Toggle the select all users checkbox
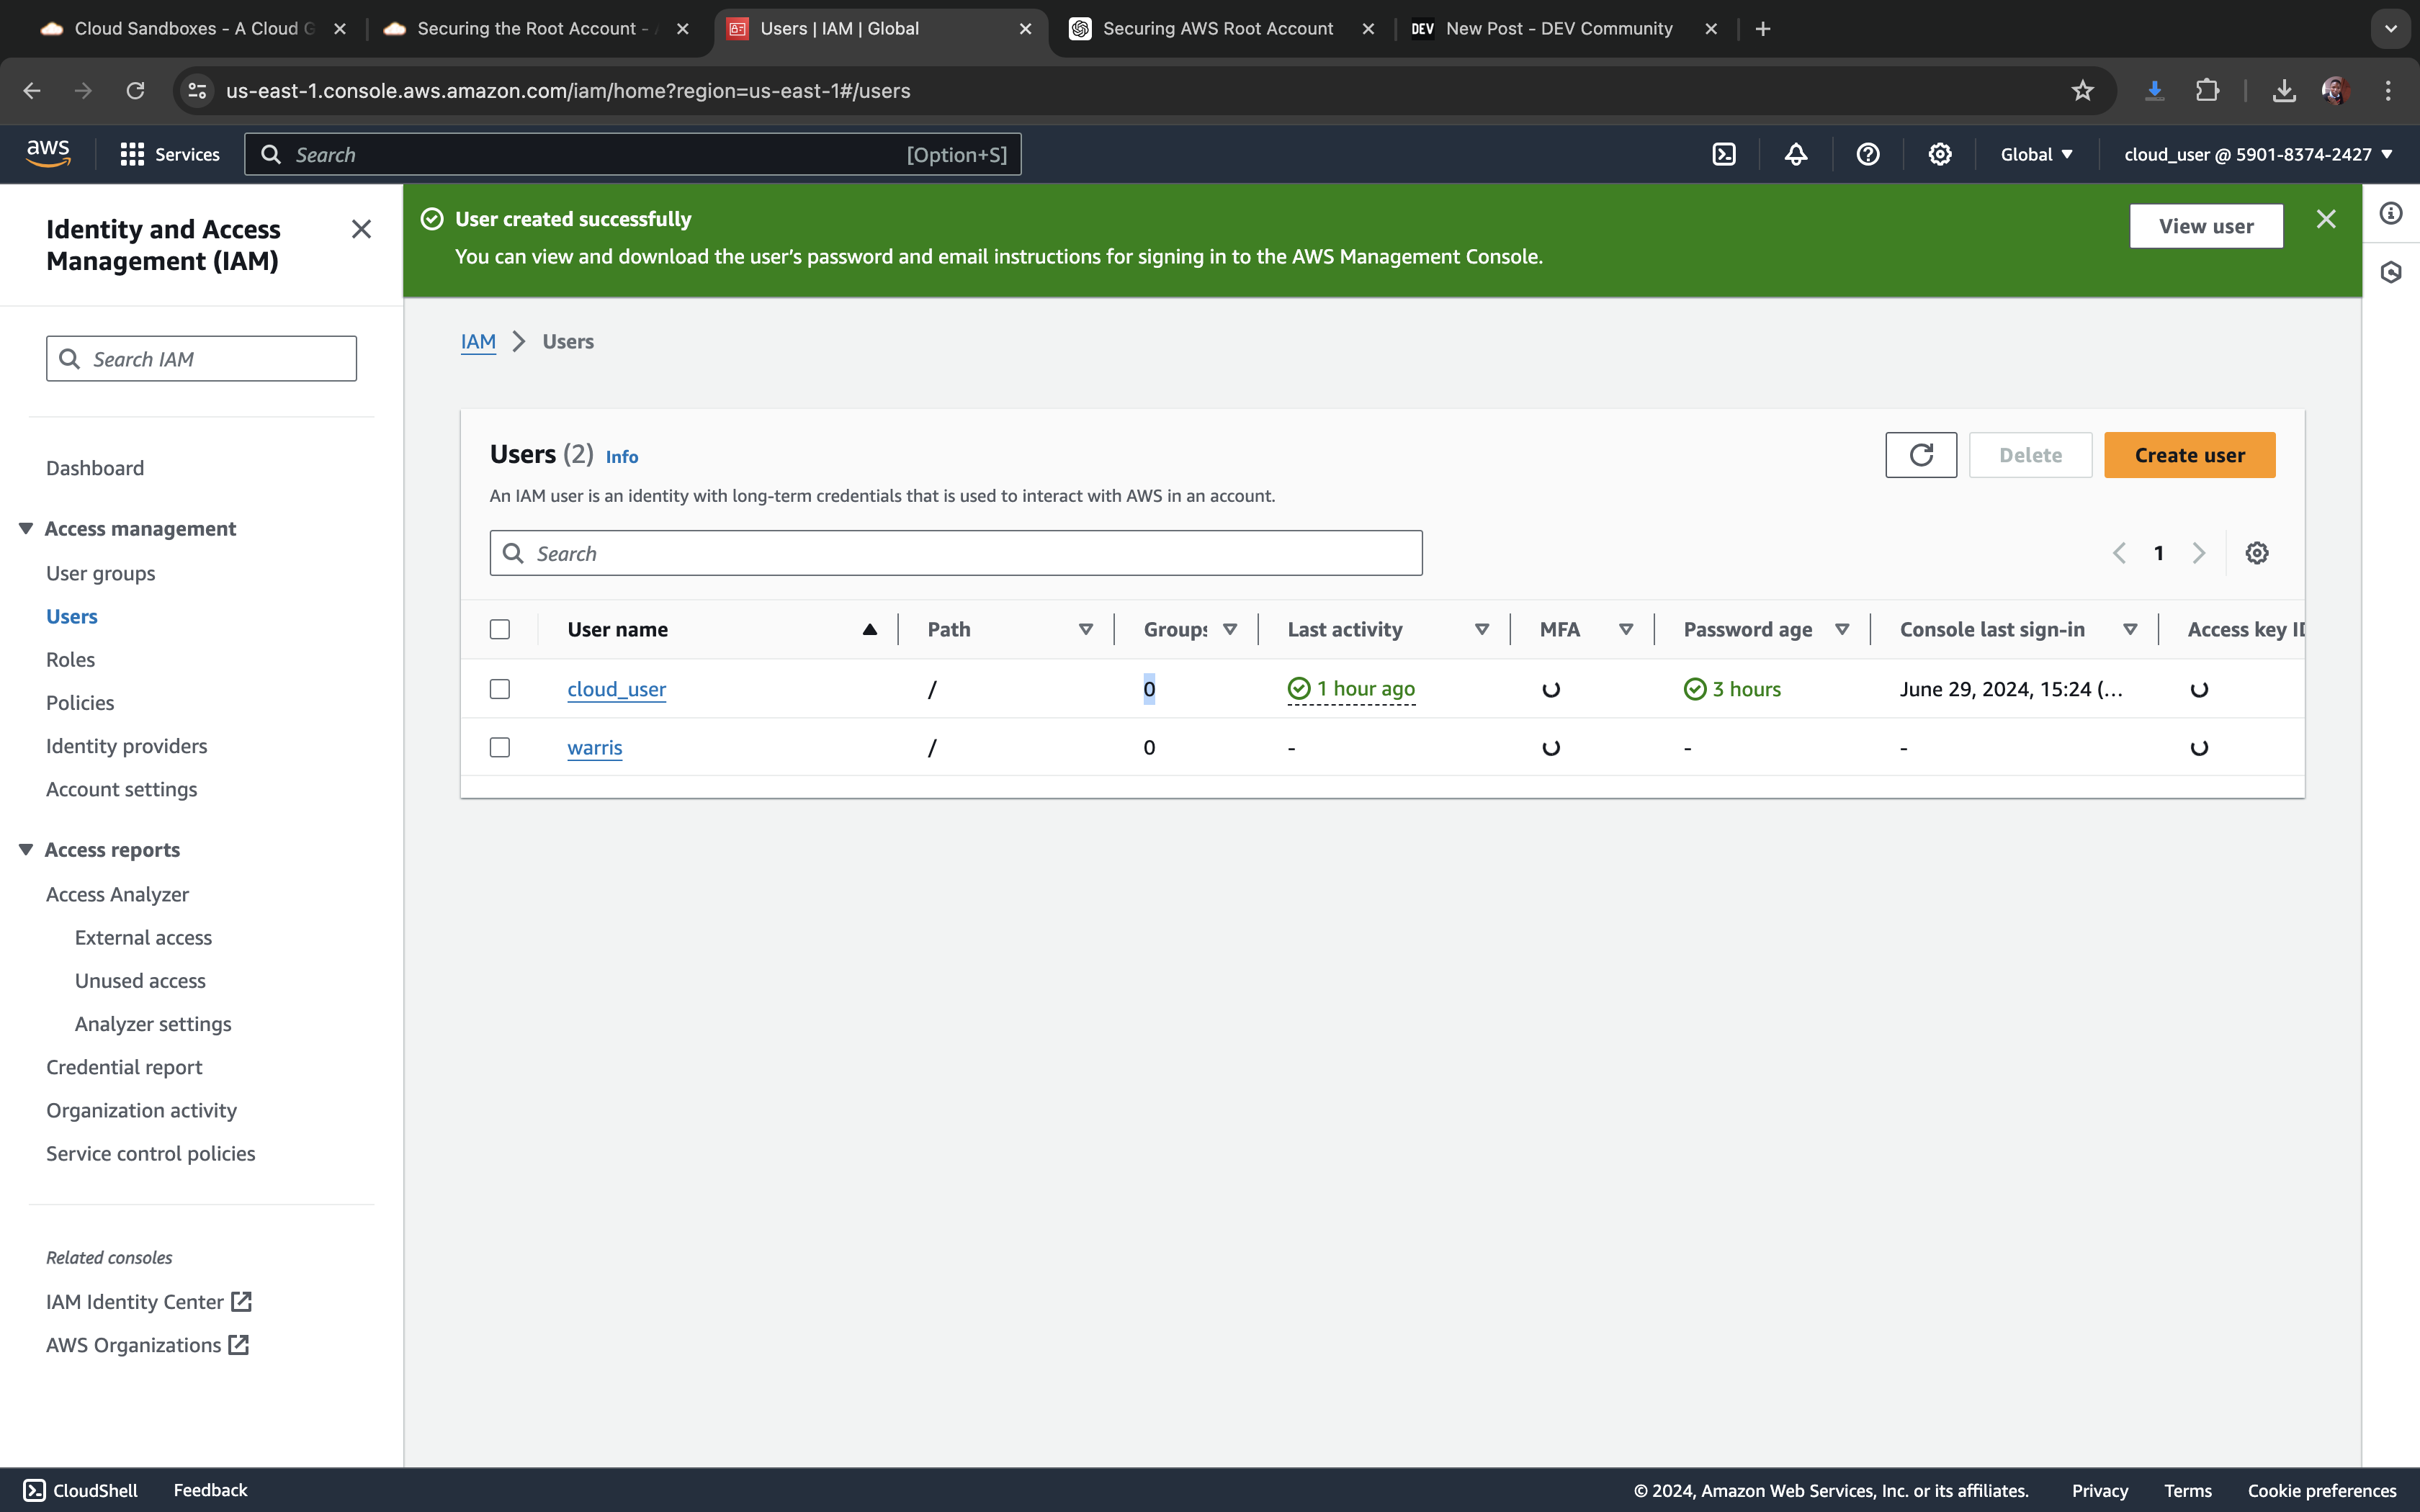This screenshot has height=1512, width=2420. [500, 629]
